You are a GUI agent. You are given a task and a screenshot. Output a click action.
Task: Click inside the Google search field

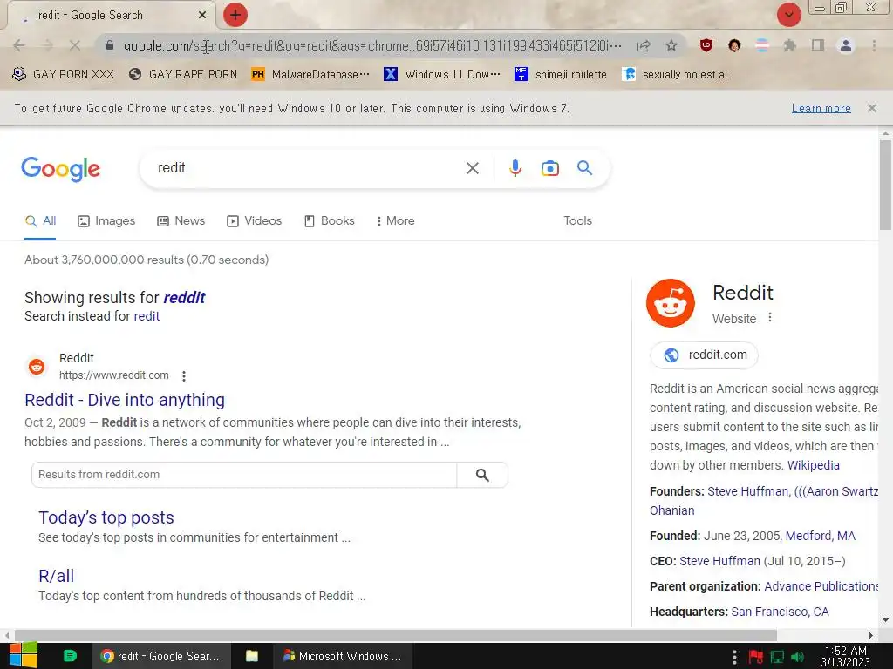coord(308,168)
